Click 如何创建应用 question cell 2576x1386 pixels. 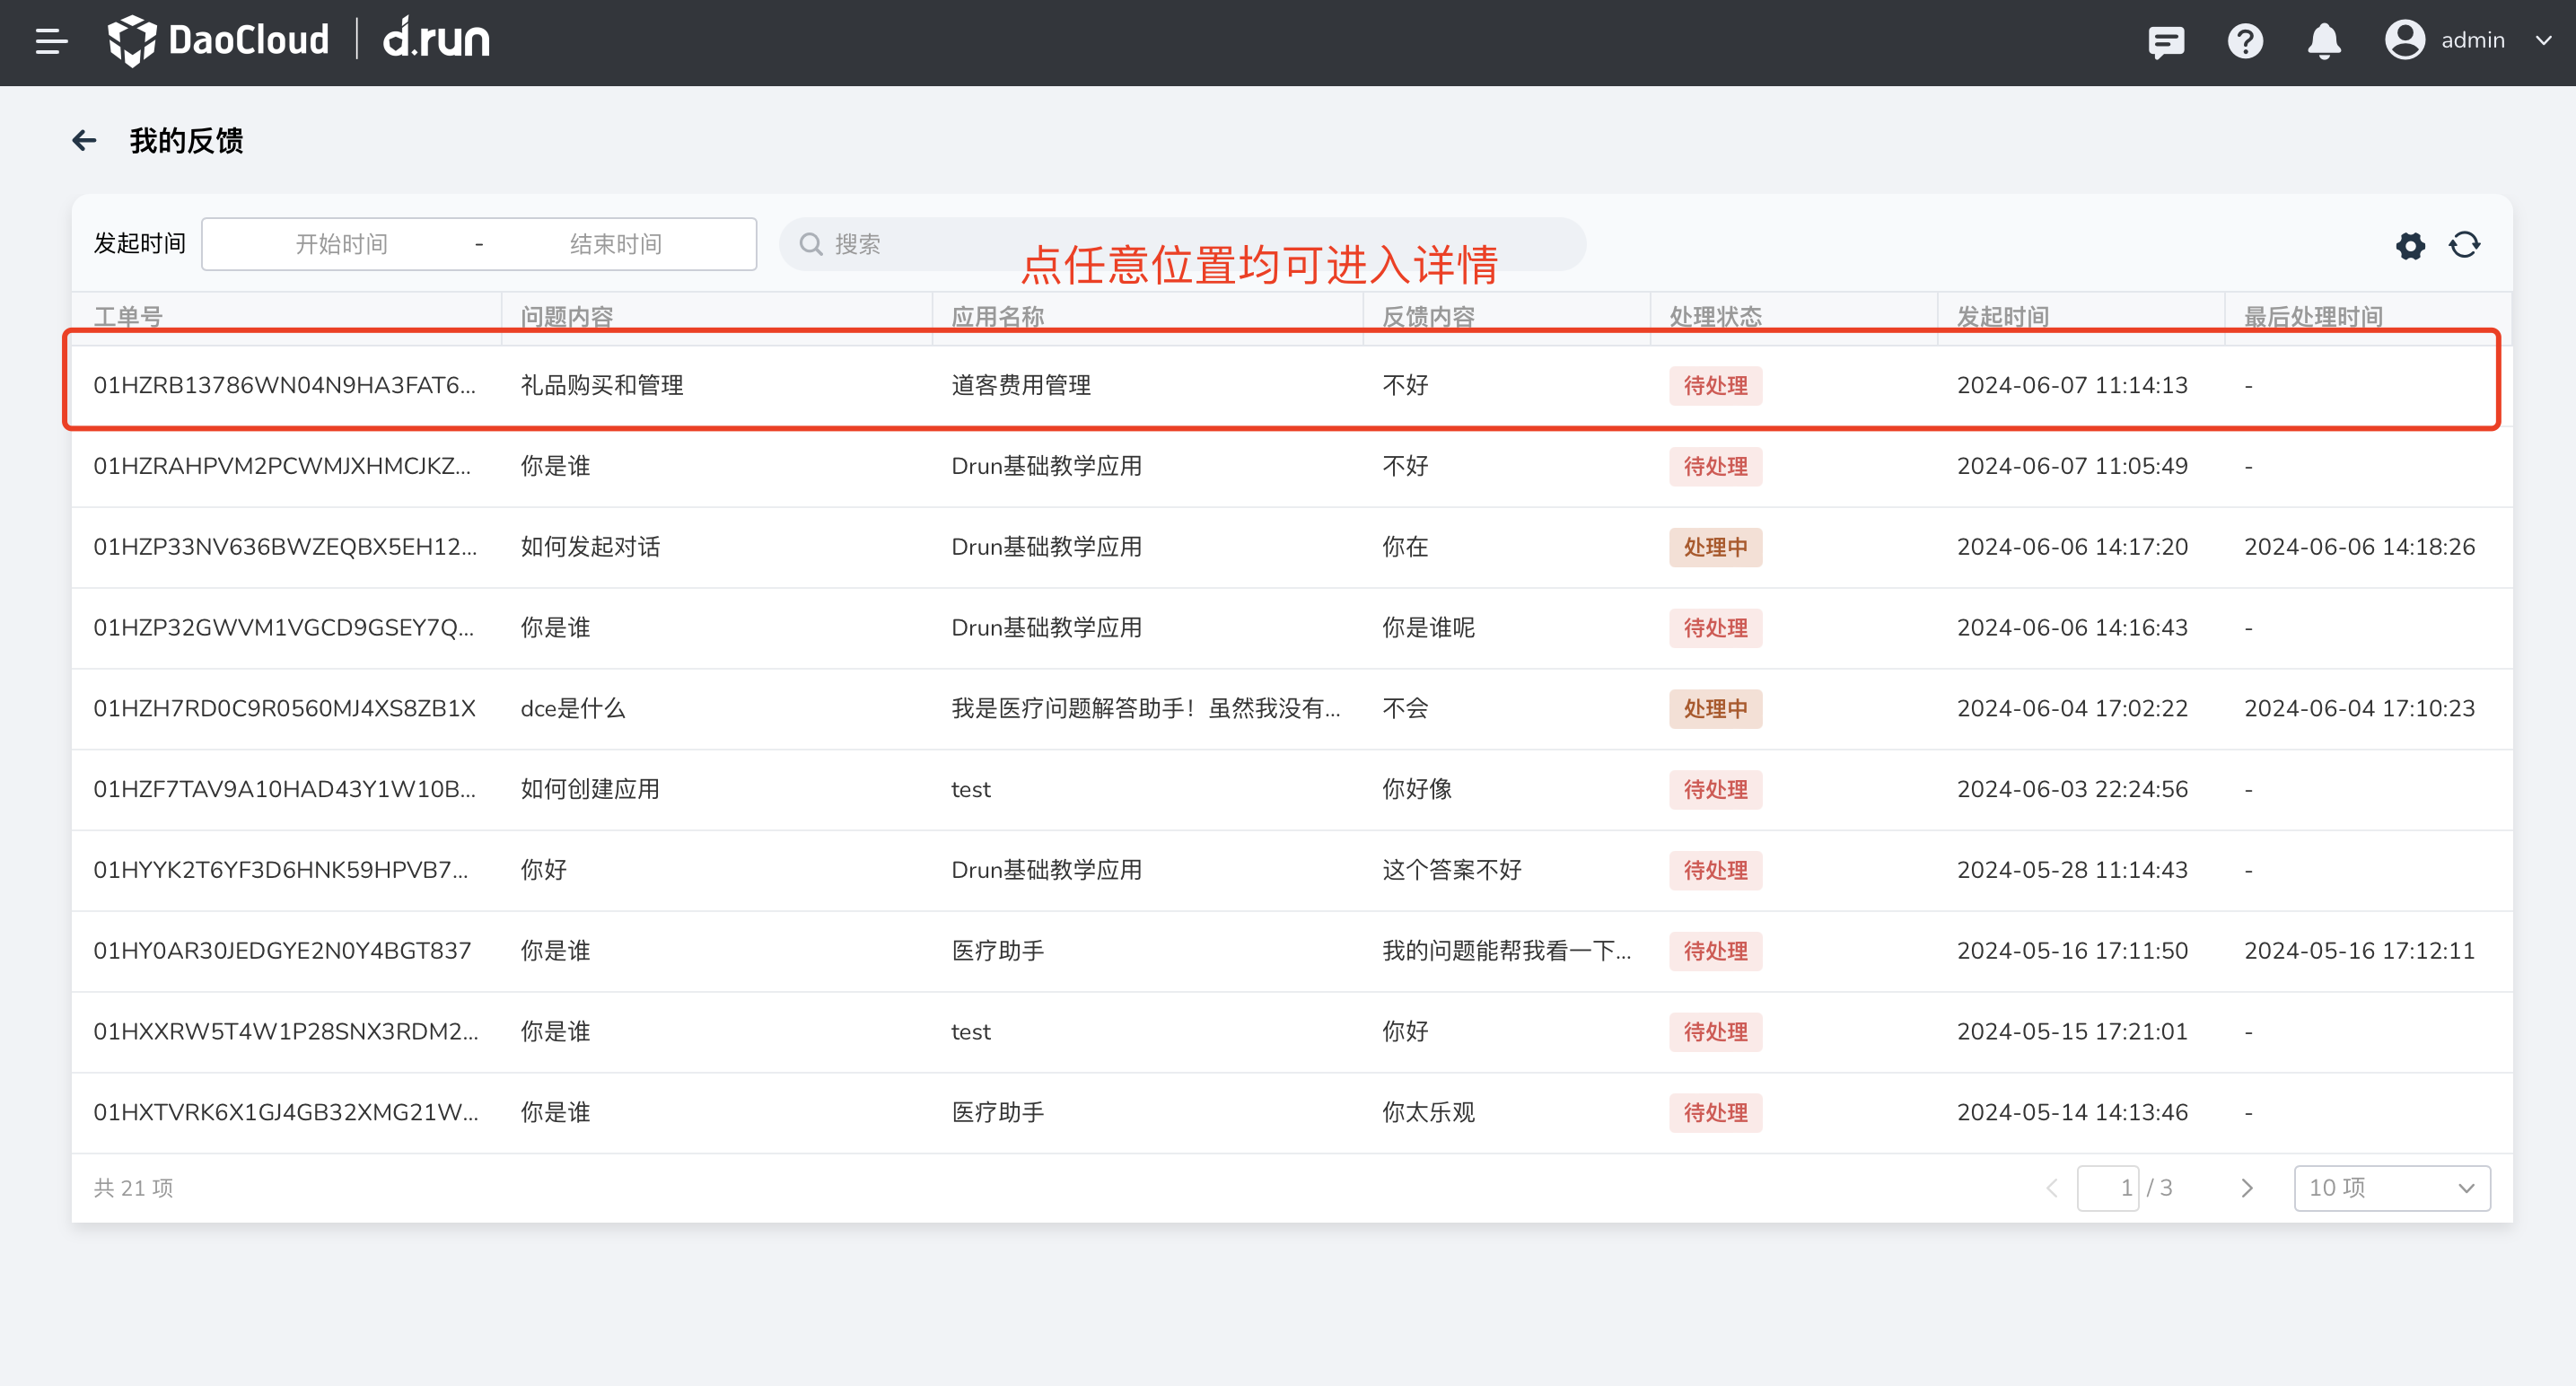click(590, 789)
